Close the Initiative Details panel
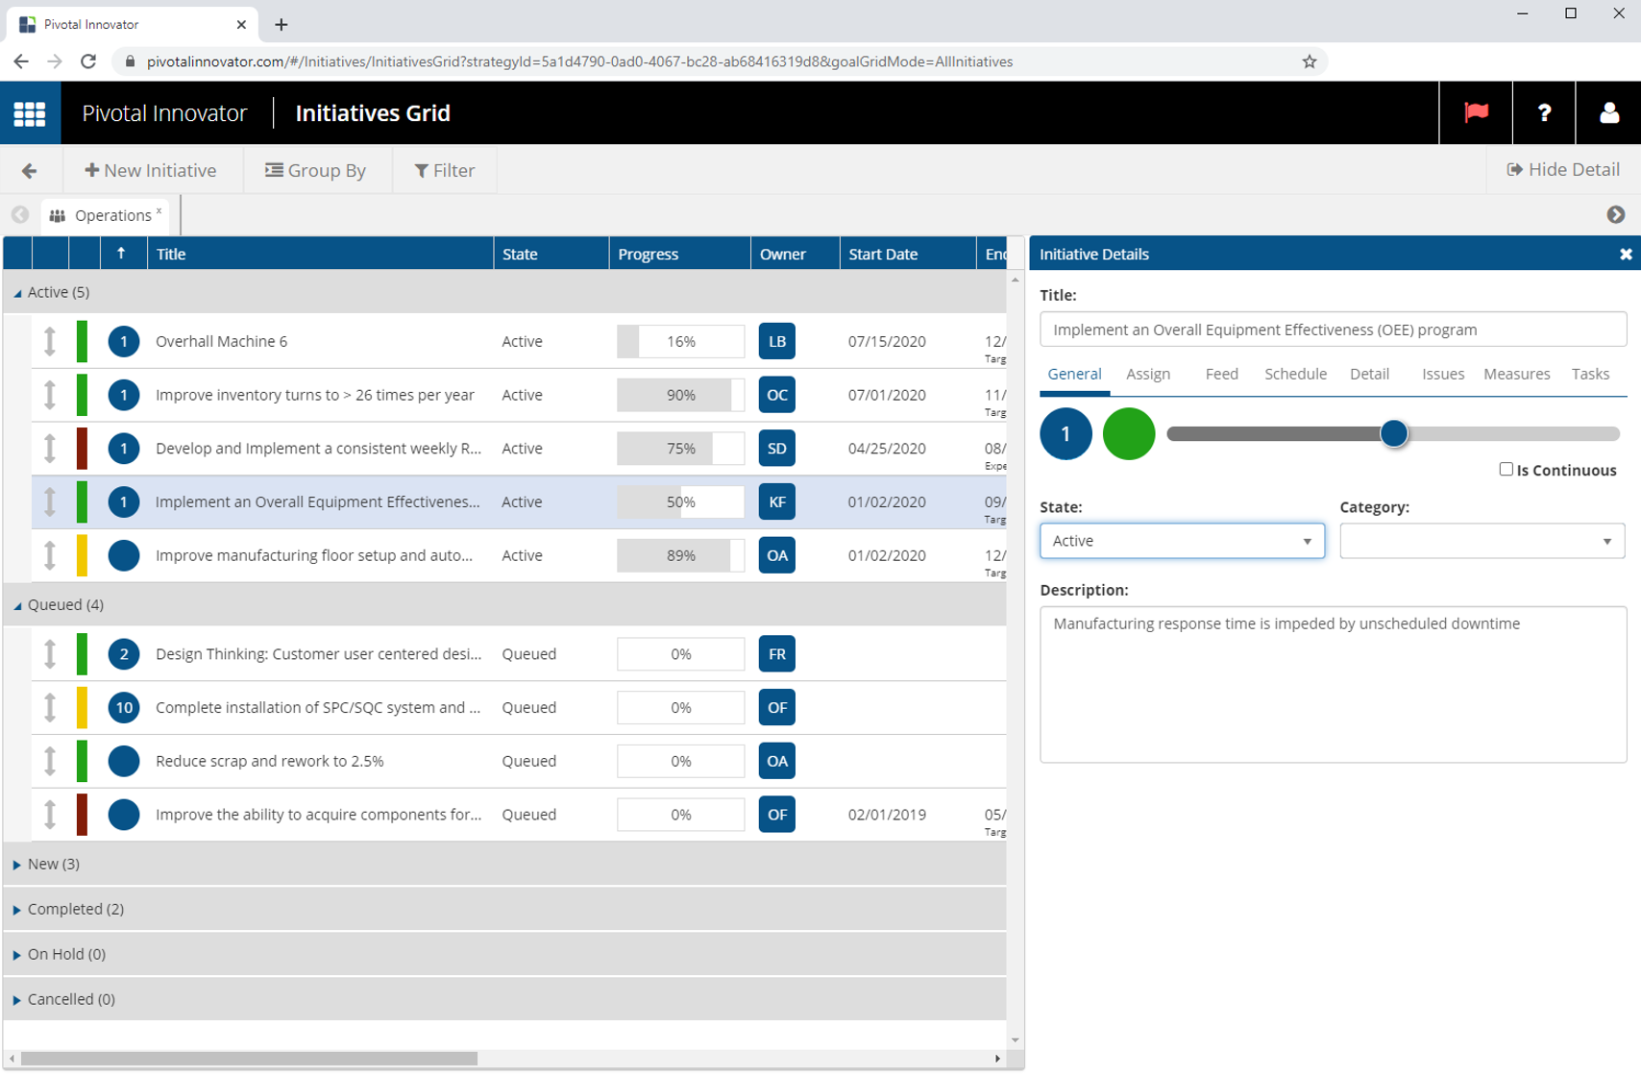The image size is (1641, 1075). coord(1626,255)
